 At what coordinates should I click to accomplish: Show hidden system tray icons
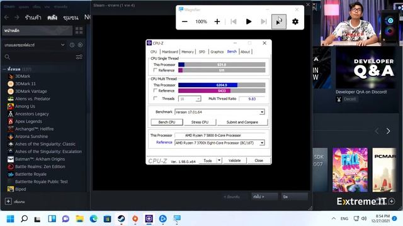coord(334,218)
